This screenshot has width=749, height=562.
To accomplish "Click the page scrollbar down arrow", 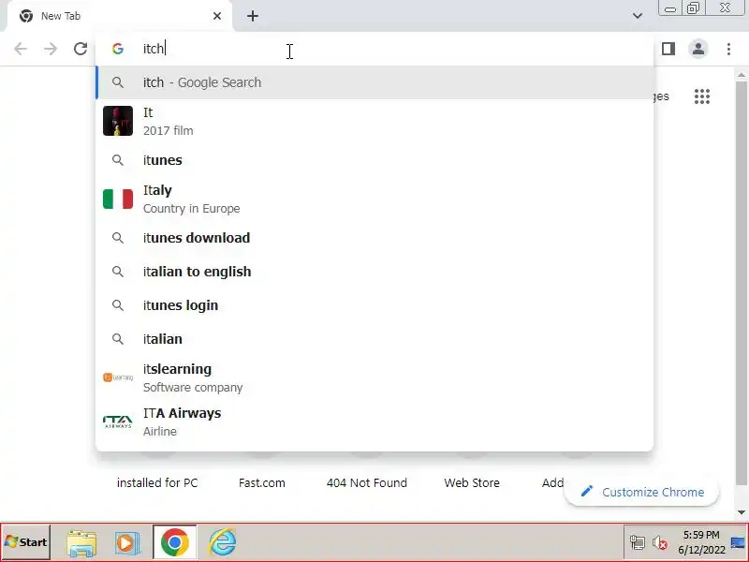I will coord(742,512).
